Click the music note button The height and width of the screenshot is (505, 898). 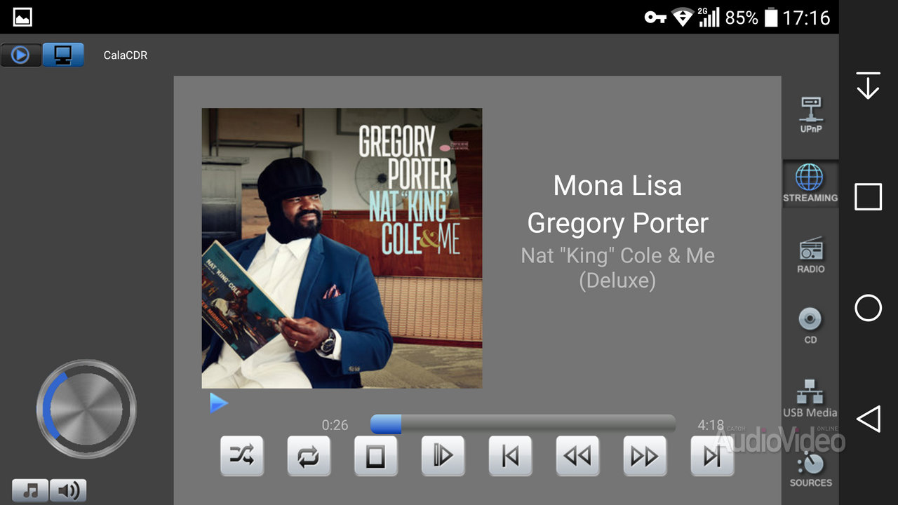(x=30, y=490)
